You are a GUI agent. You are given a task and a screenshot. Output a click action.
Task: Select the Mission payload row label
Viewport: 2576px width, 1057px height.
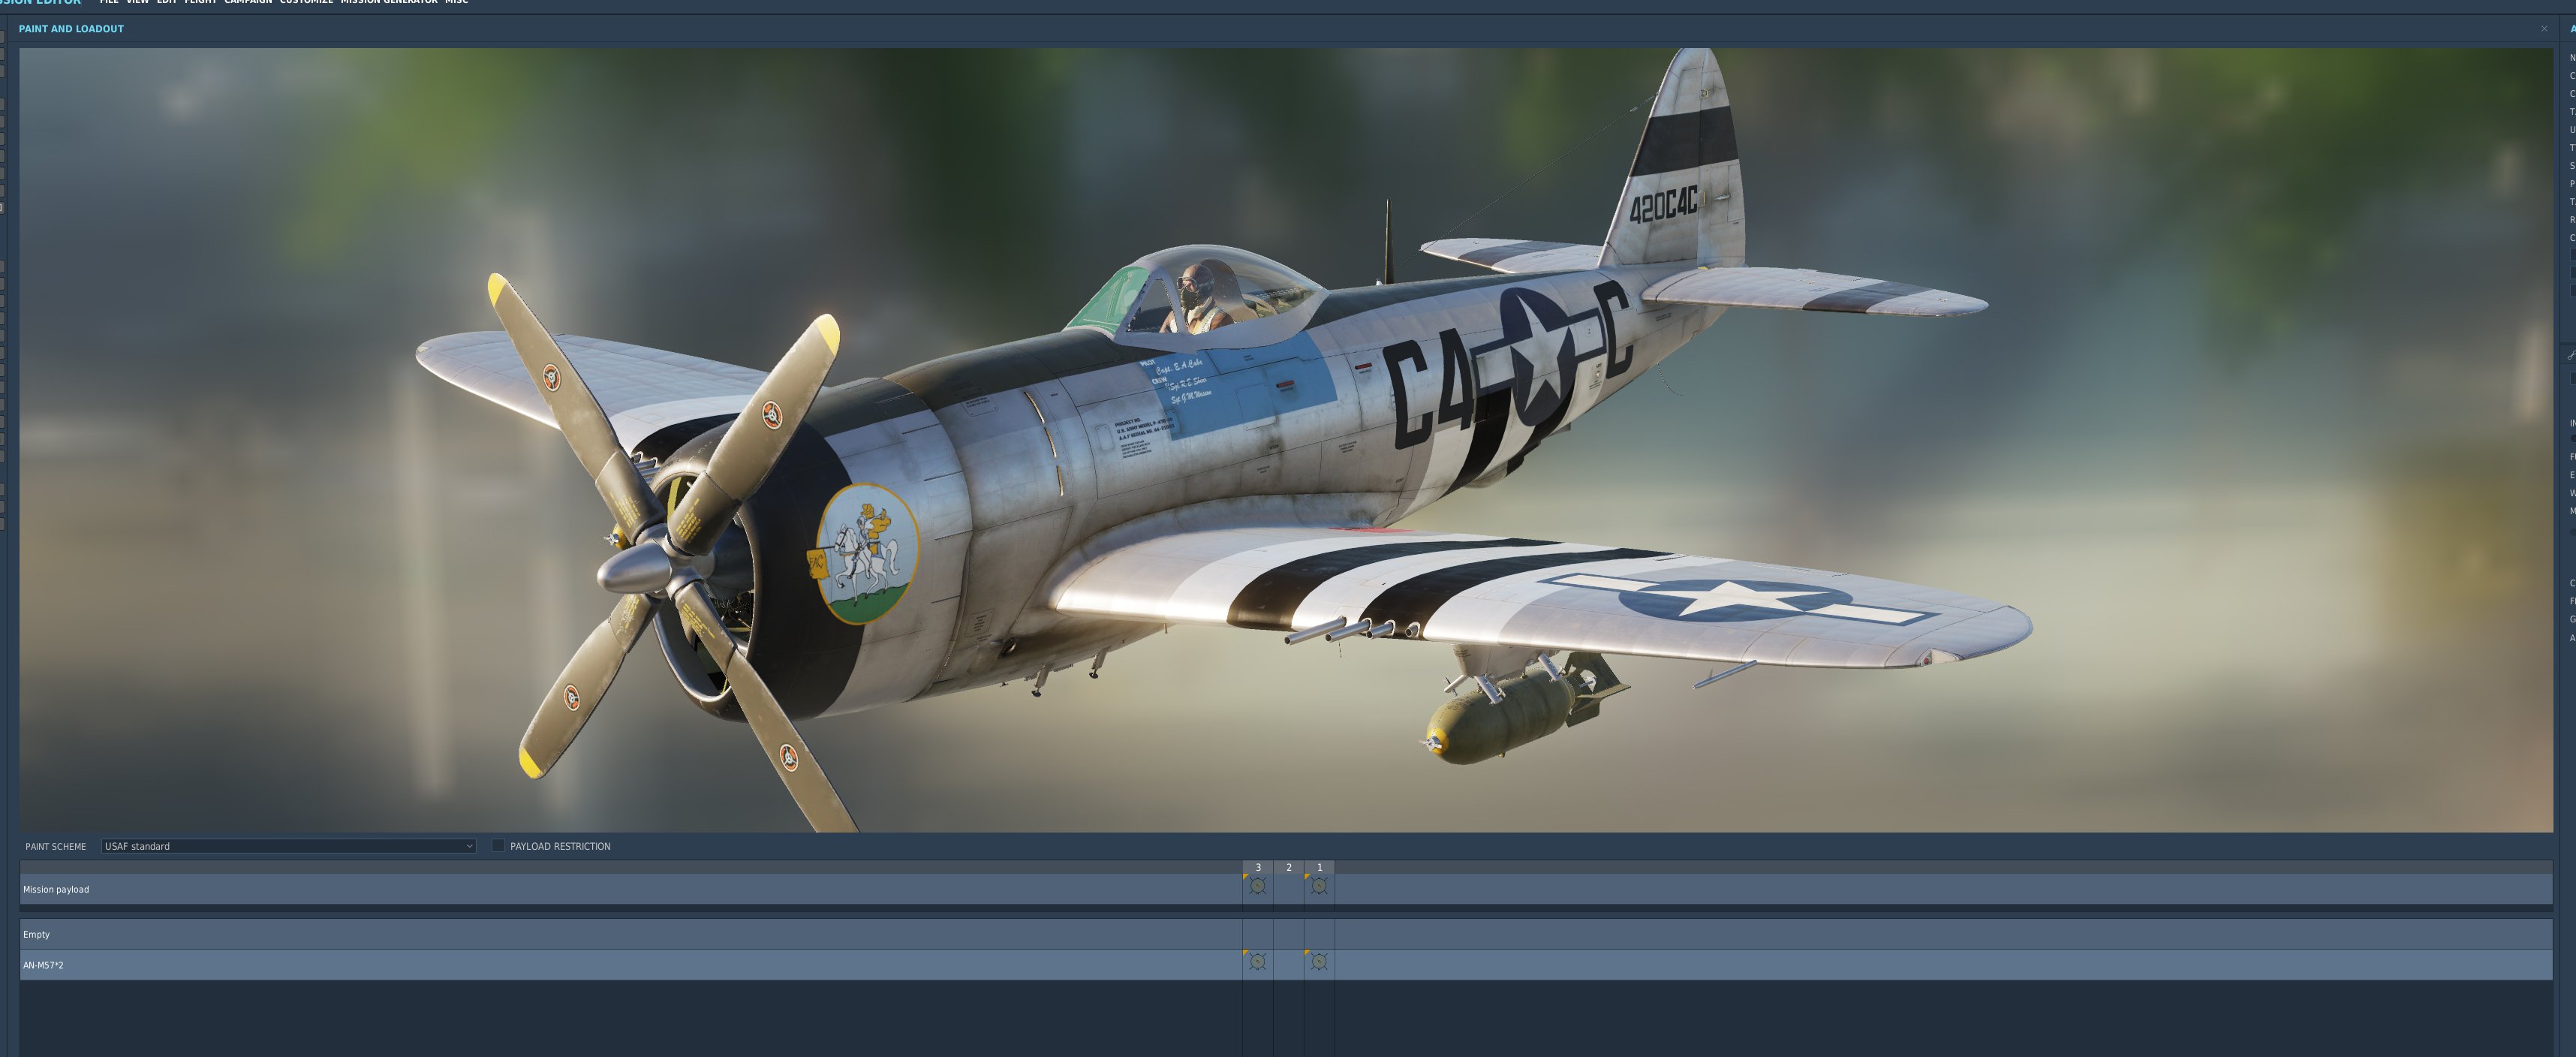click(56, 889)
